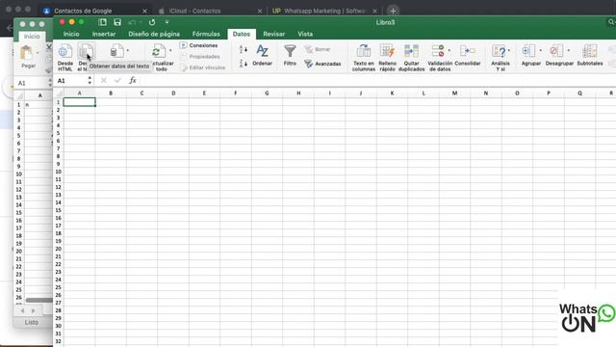Click Validación de datos icon

438,51
